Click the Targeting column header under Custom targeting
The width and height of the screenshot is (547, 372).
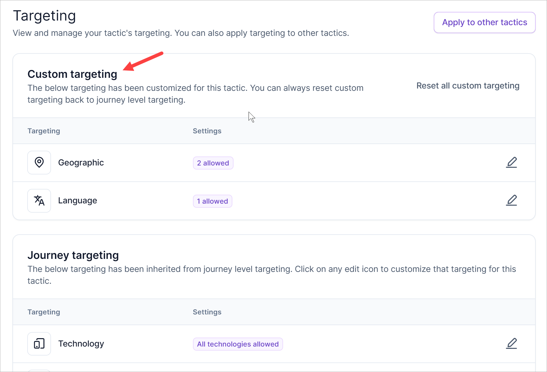pyautogui.click(x=44, y=131)
